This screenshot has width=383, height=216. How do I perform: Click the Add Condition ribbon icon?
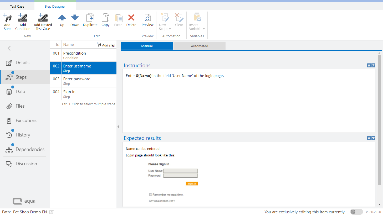[23, 18]
